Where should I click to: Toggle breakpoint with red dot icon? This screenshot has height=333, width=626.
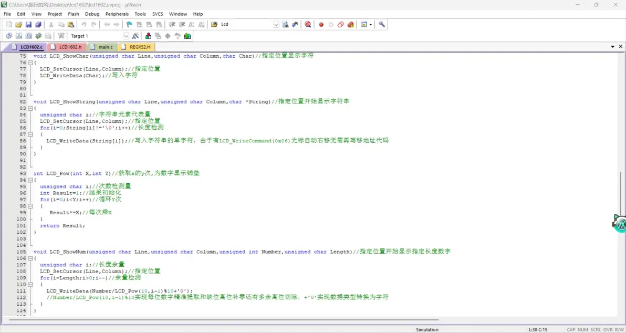click(x=321, y=25)
